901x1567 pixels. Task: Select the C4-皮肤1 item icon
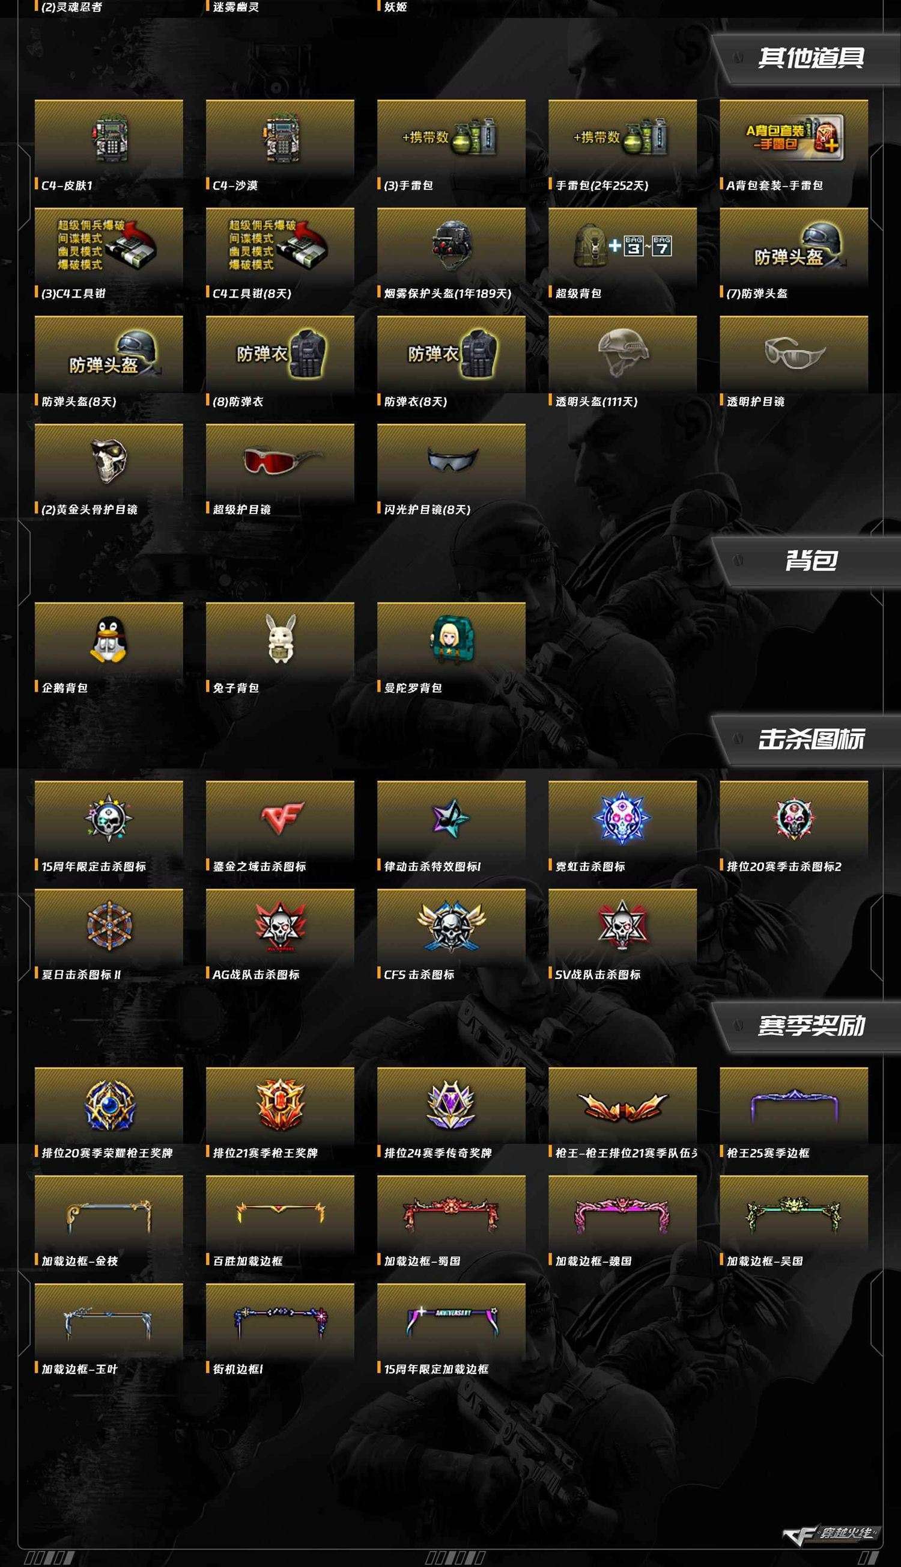(109, 137)
